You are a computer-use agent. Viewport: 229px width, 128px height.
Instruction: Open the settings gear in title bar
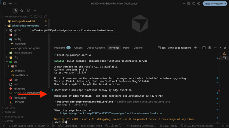(x=199, y=3)
